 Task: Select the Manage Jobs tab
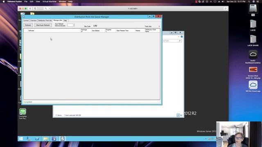tap(58, 20)
